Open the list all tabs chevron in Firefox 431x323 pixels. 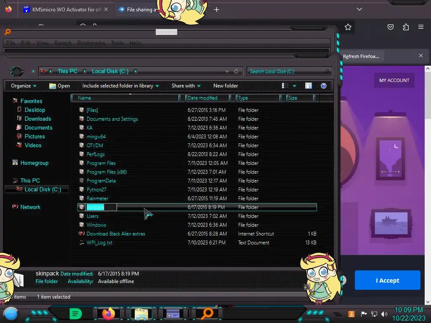(359, 9)
